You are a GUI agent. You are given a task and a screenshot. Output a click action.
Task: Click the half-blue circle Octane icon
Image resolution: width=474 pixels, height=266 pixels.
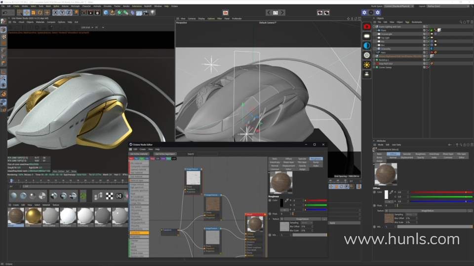367,45
